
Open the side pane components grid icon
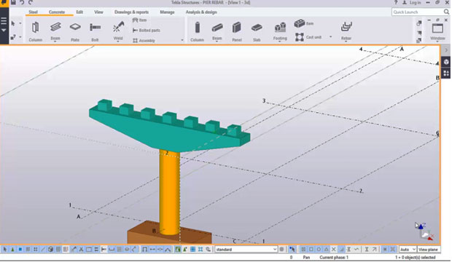coord(446,73)
